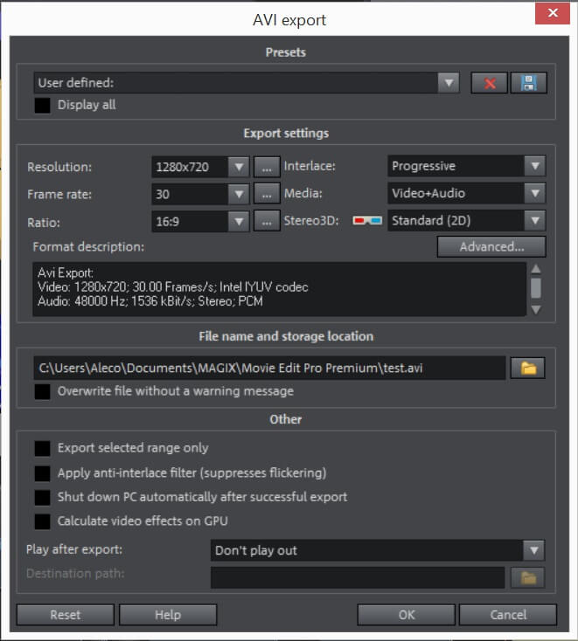Confirm export with OK button
This screenshot has height=641, width=578.
[x=406, y=615]
